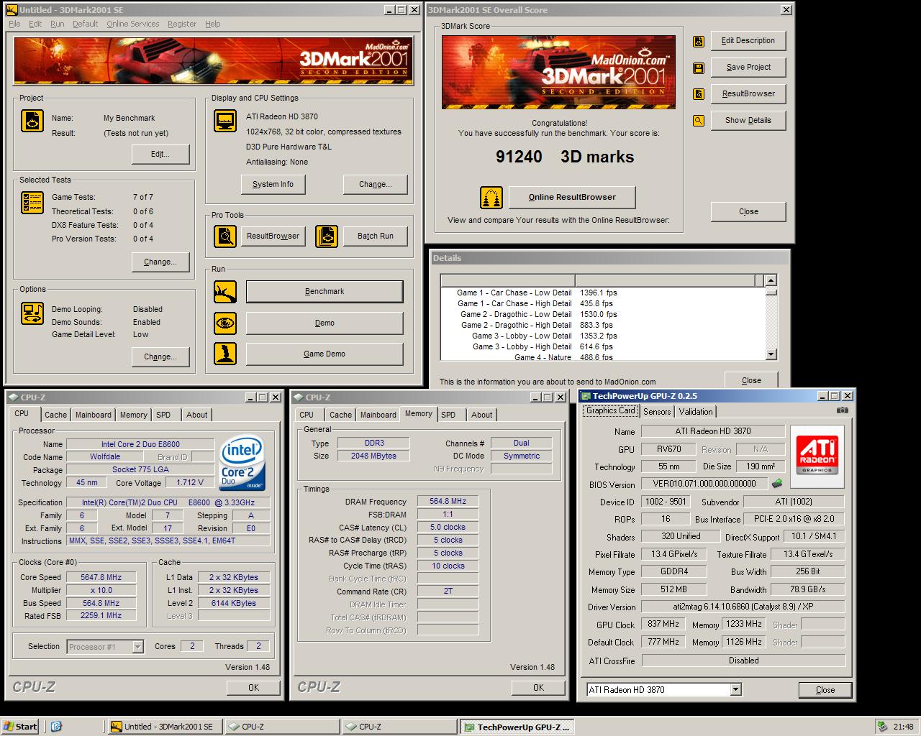Viewport: 921px width, 736px height.
Task: Click the Options demo looping icon
Action: click(x=32, y=313)
